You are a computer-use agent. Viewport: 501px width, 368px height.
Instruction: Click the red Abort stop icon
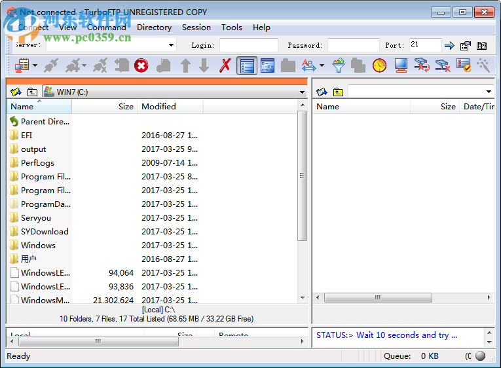click(x=141, y=65)
